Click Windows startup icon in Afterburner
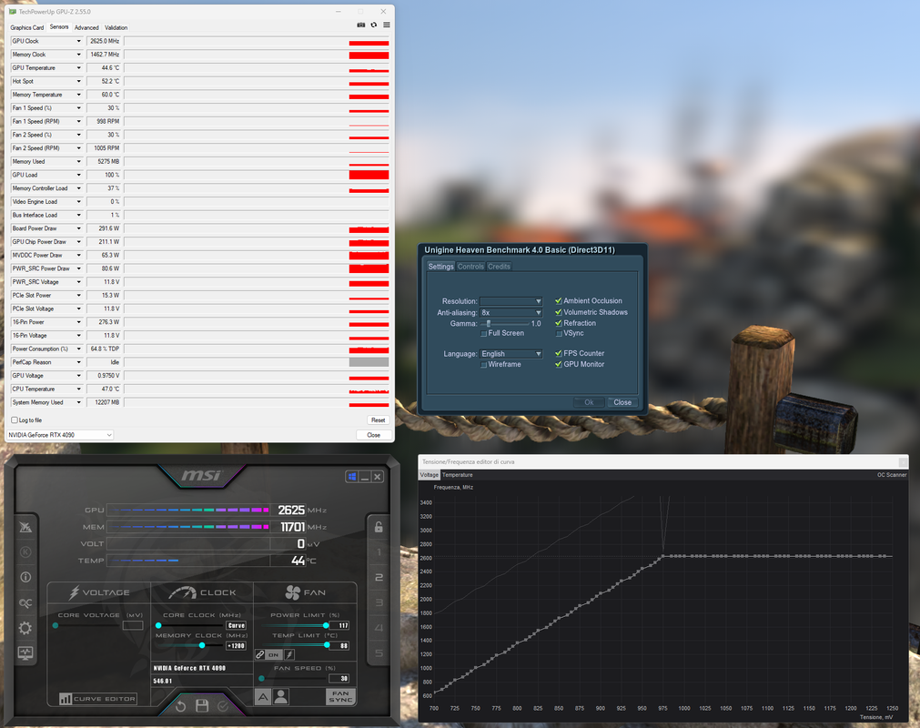Image resolution: width=920 pixels, height=728 pixels. [352, 476]
